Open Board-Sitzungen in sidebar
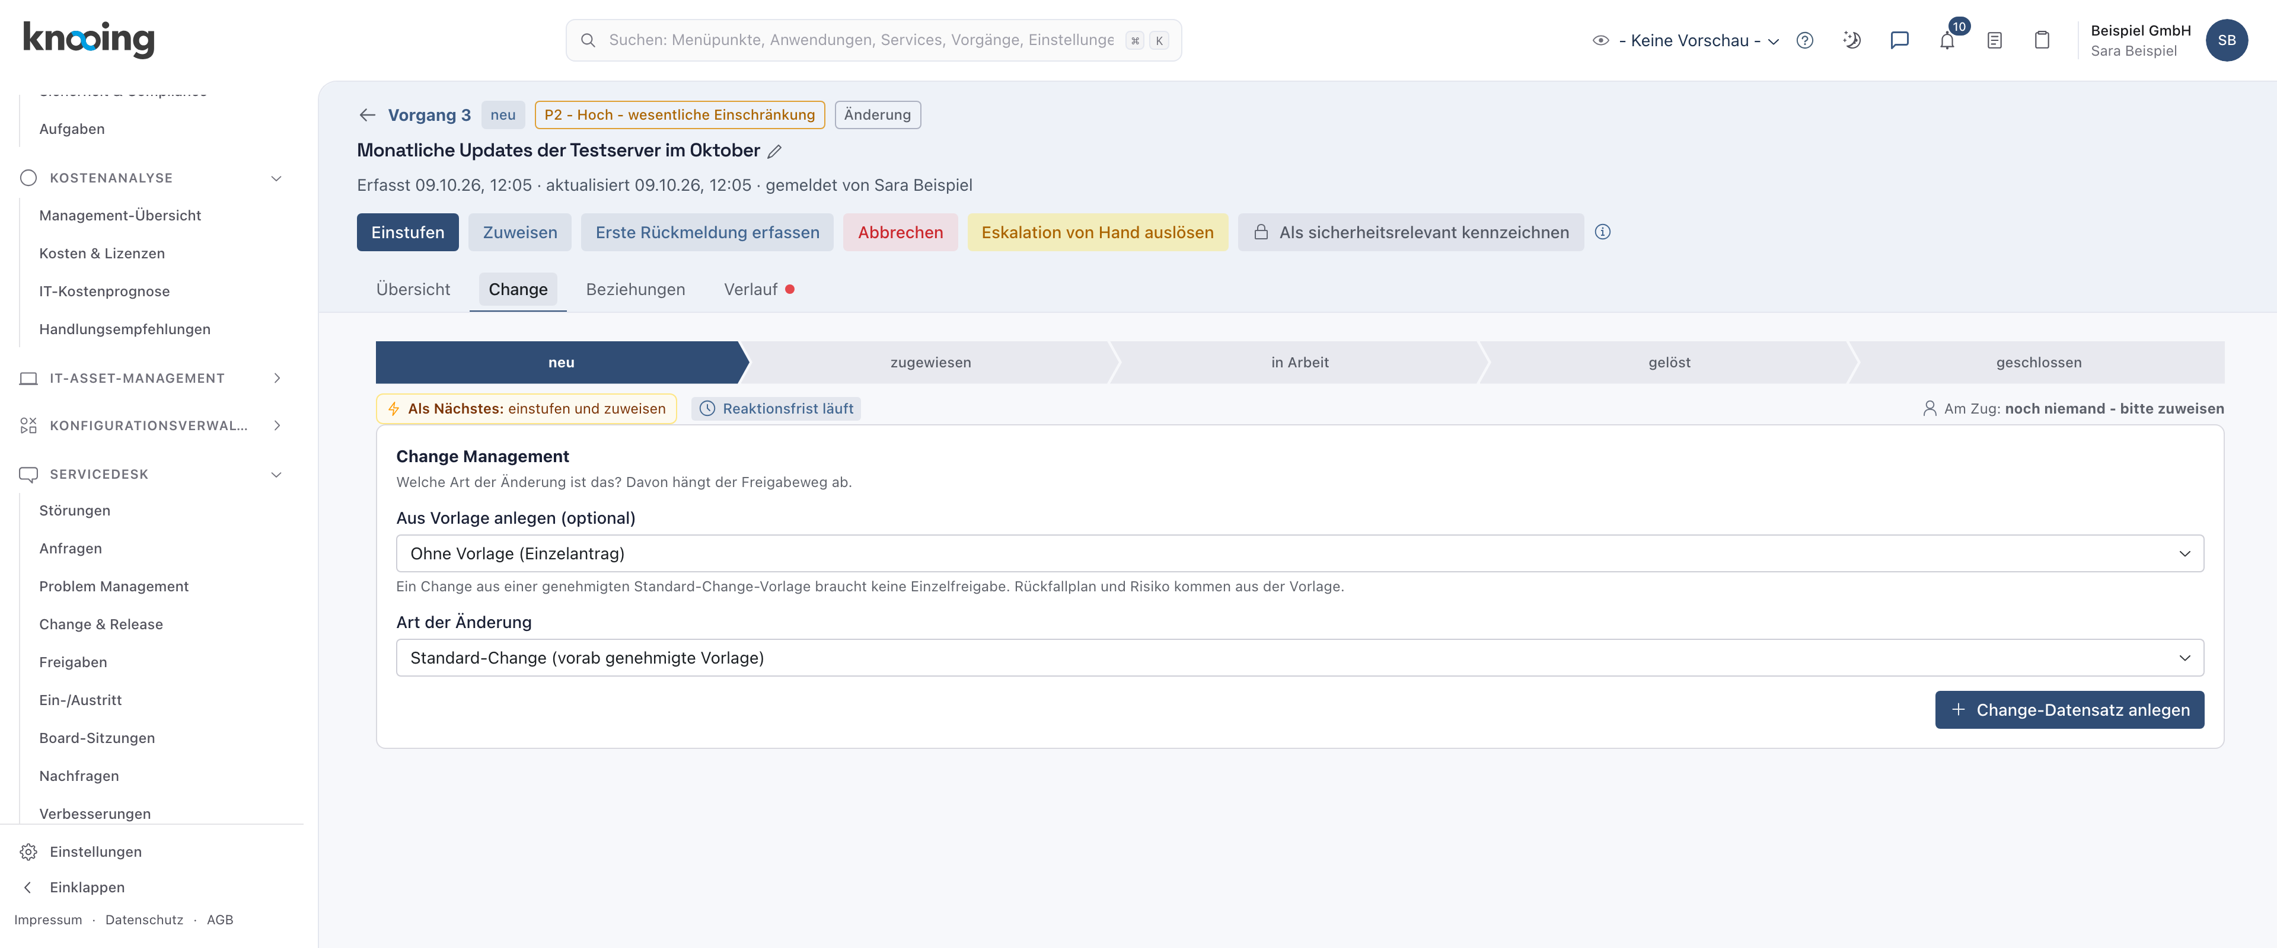This screenshot has height=948, width=2277. click(x=97, y=739)
